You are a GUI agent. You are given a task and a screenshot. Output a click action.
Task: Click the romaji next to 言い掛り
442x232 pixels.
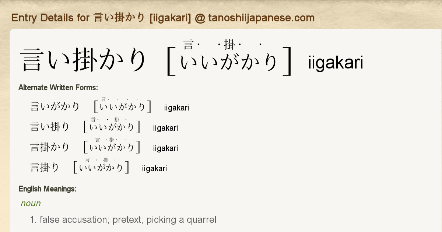165,128
